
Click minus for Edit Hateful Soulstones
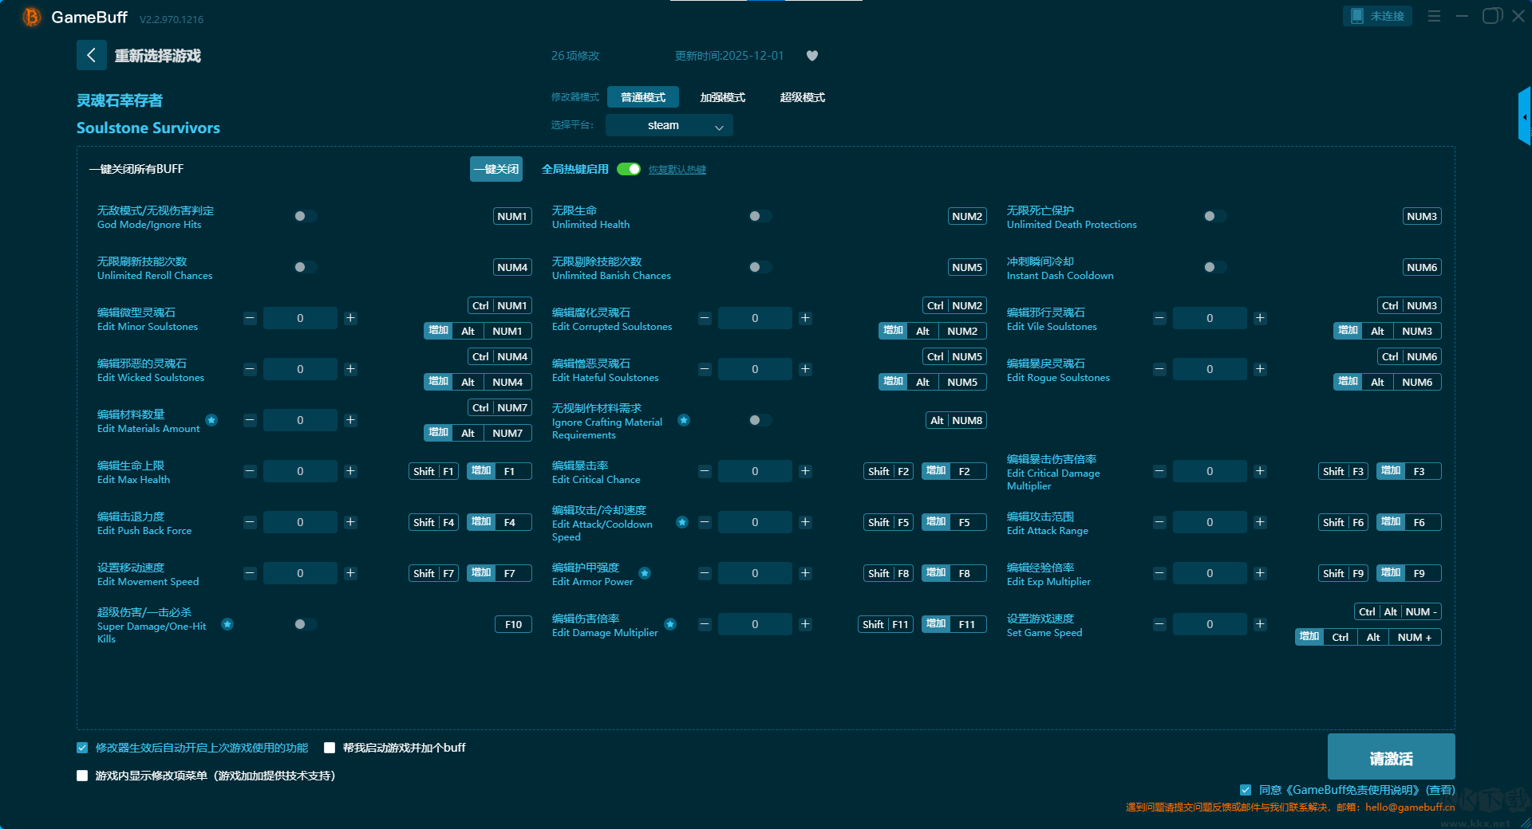(x=705, y=369)
